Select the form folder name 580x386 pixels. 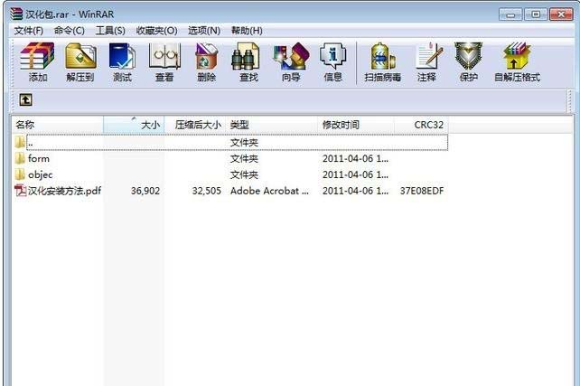pos(39,158)
